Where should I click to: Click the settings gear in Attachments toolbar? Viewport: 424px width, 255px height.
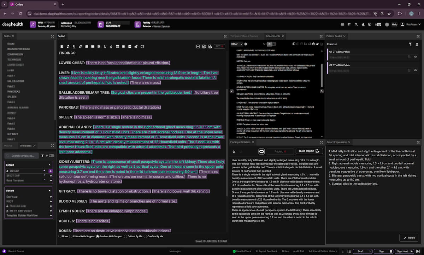point(246,44)
